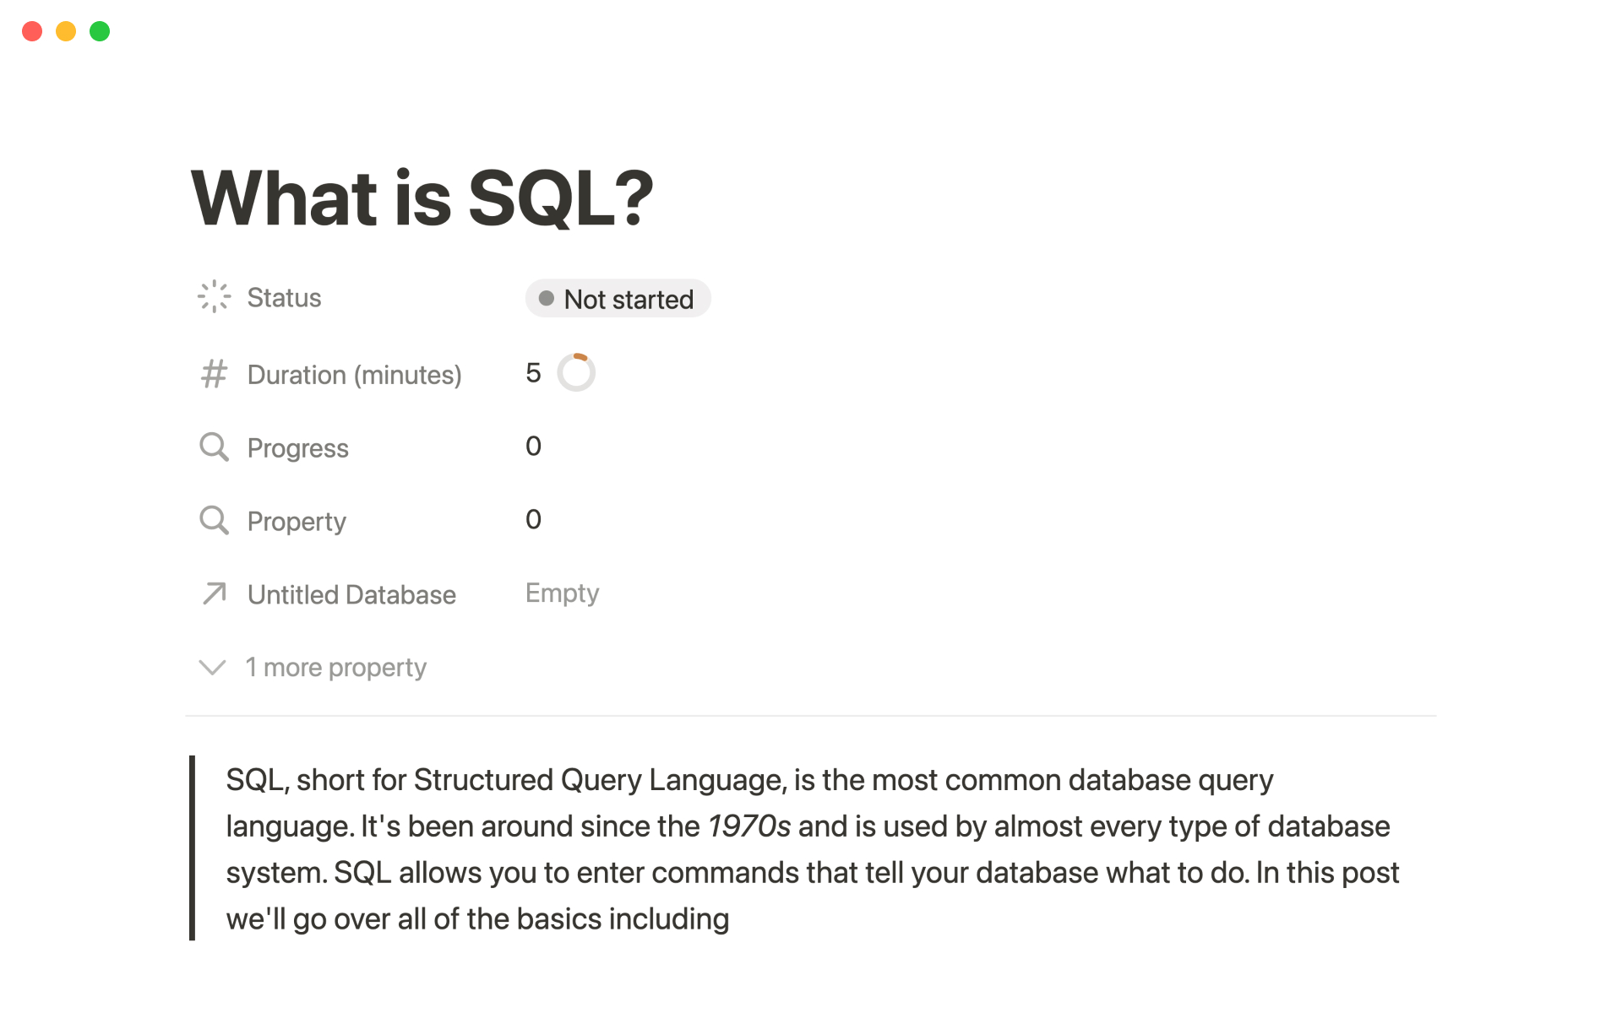This screenshot has width=1622, height=1013.
Task: Click the Status property label
Action: tap(284, 296)
